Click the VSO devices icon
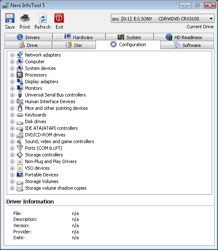 tap(20, 168)
